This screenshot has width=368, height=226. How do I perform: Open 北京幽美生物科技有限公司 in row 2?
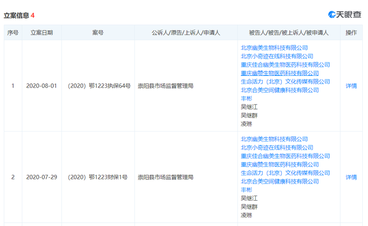click(x=274, y=139)
